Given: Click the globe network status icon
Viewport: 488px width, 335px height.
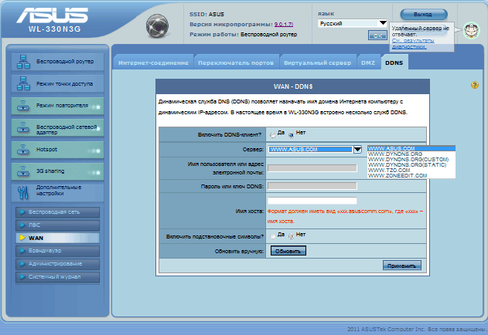Looking at the screenshot, I should [x=158, y=25].
